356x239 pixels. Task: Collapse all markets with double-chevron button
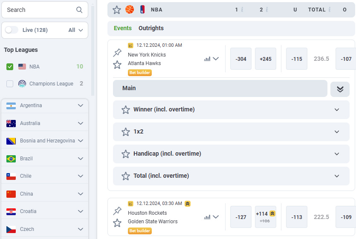point(340,89)
